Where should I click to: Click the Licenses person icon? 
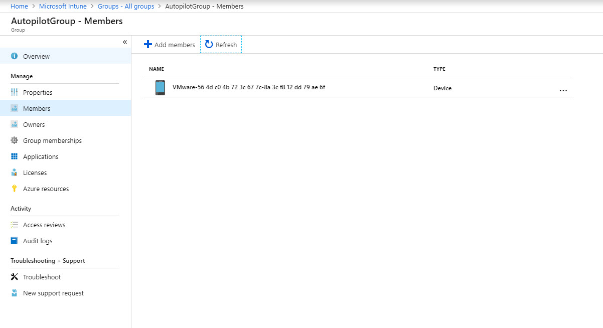click(14, 173)
